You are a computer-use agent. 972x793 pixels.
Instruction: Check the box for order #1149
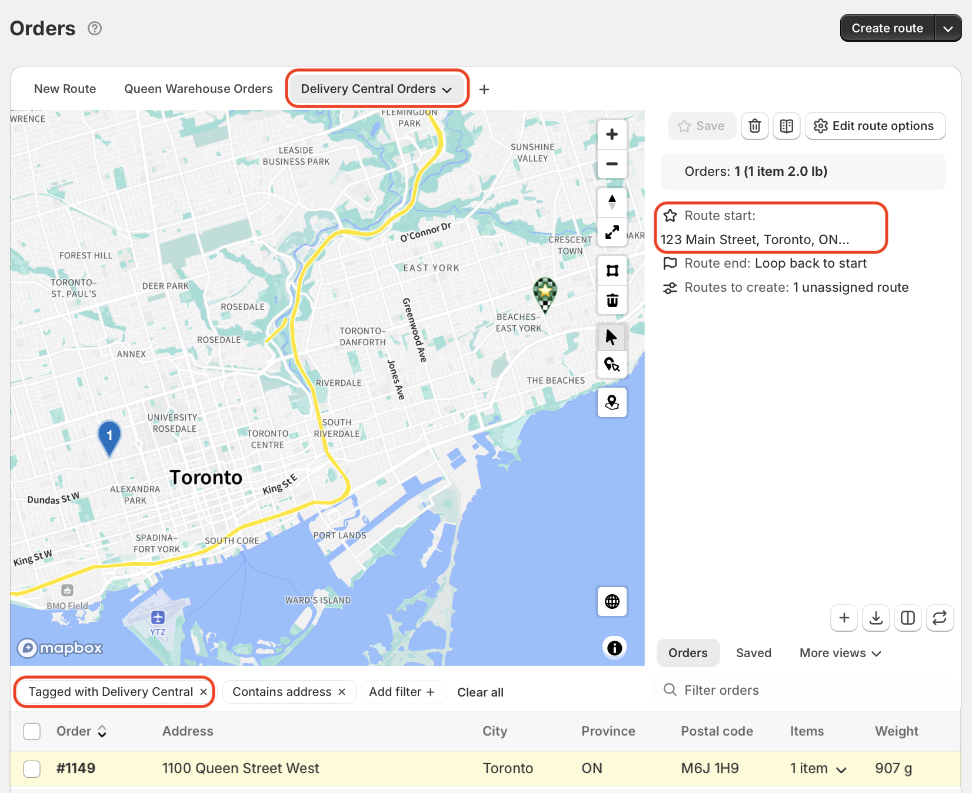point(32,768)
